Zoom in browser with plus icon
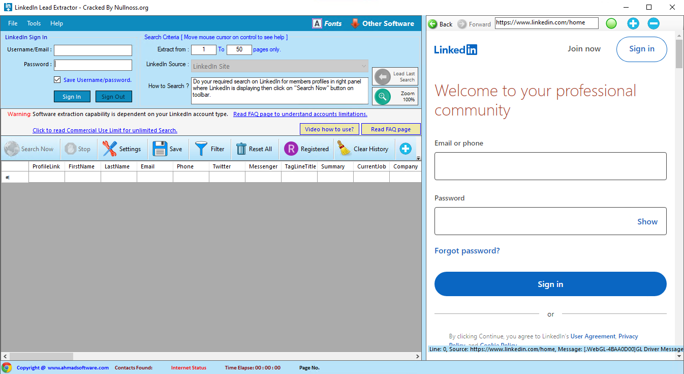Viewport: 684px width, 374px height. [633, 23]
